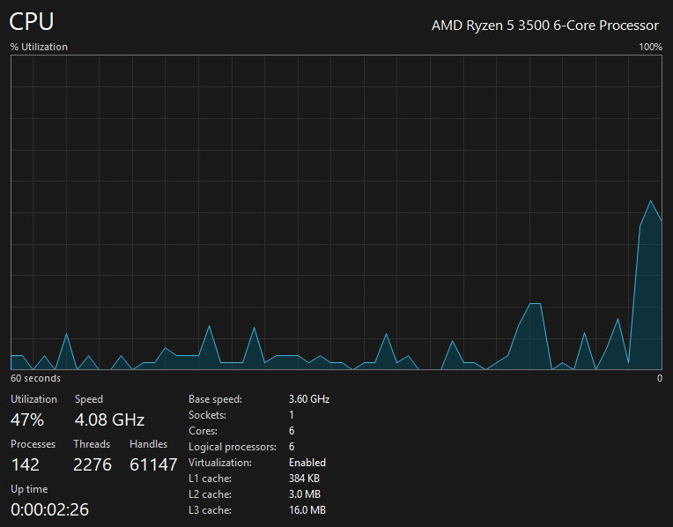
Task: Click the Speed label
Action: (89, 399)
